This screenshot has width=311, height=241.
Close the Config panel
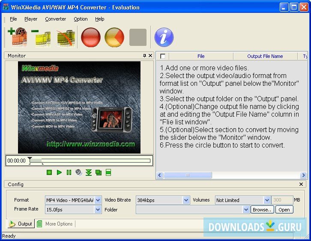pyautogui.click(x=301, y=184)
